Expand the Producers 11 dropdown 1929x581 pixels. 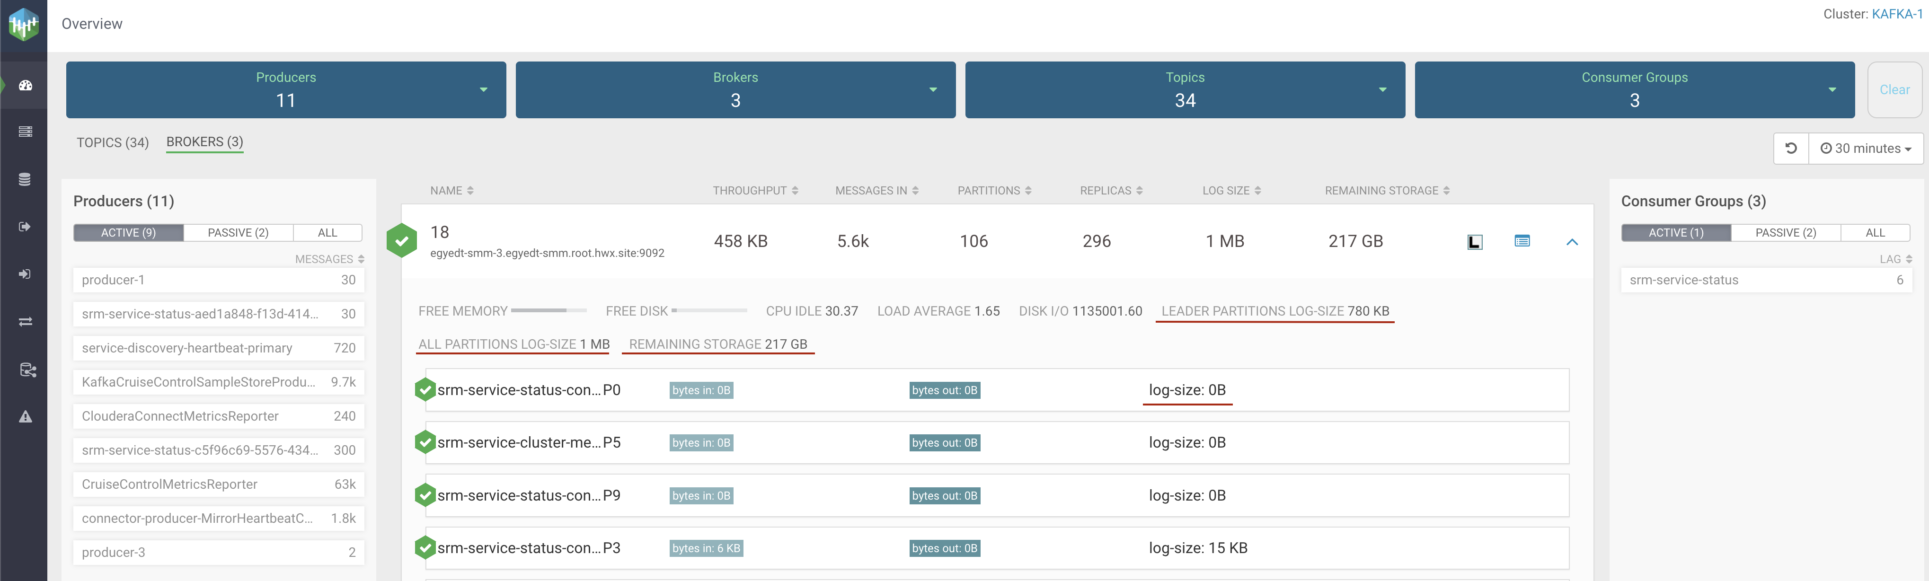[x=483, y=90]
